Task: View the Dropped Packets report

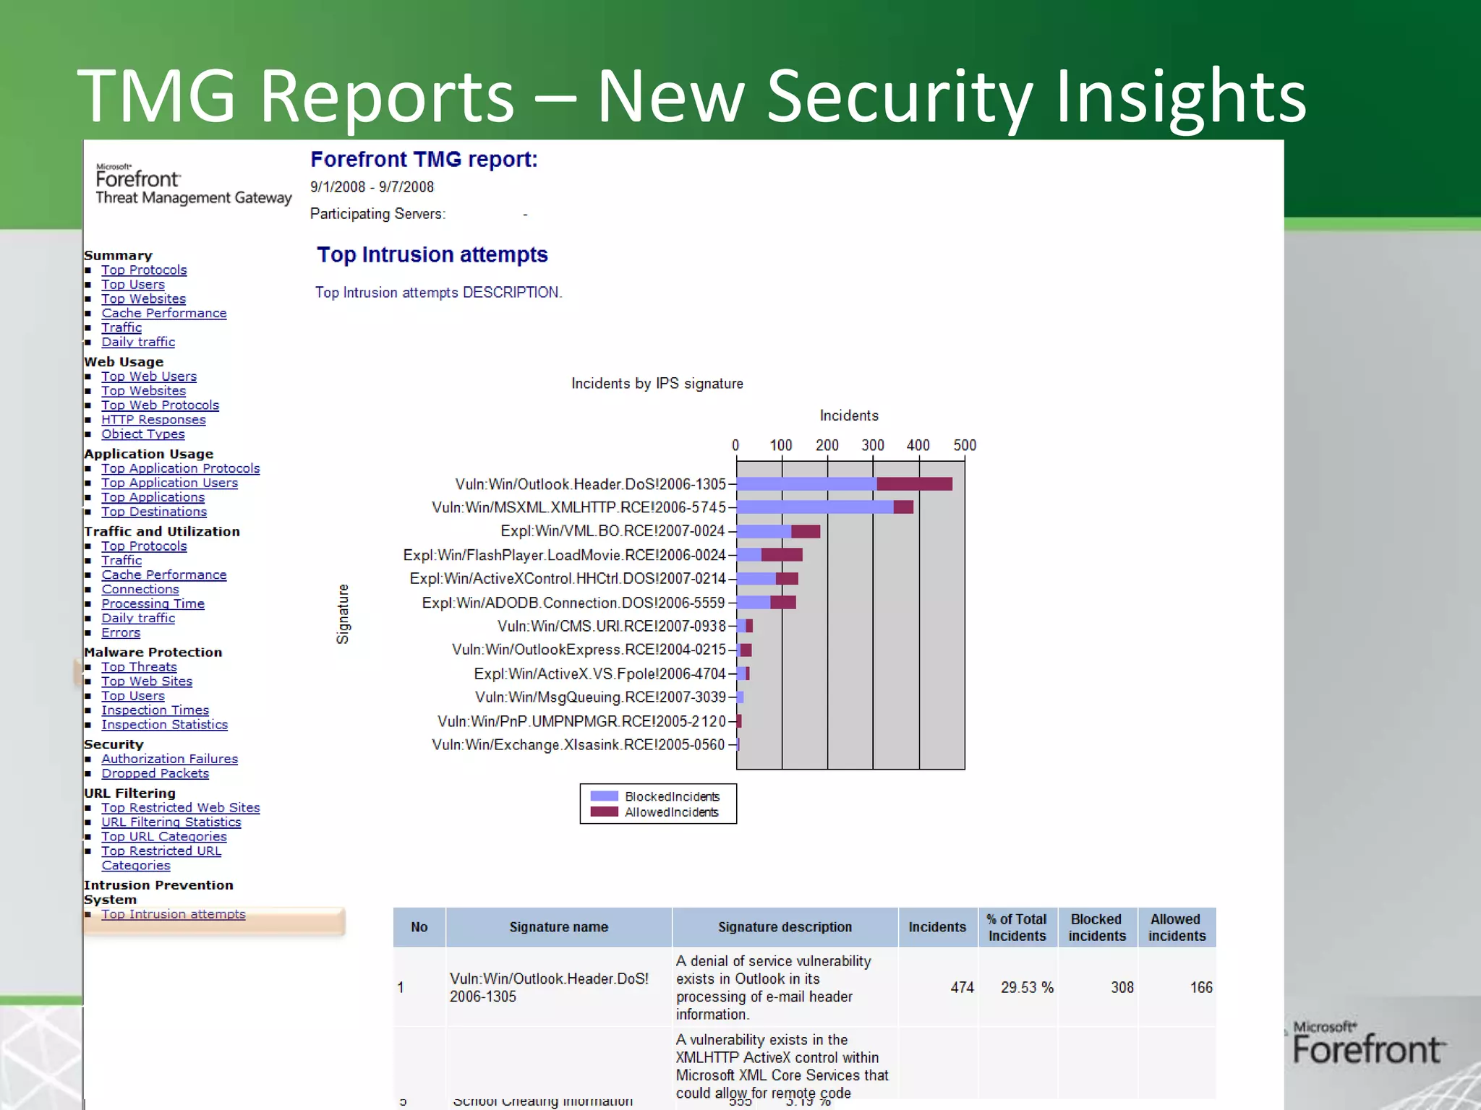Action: (x=155, y=773)
